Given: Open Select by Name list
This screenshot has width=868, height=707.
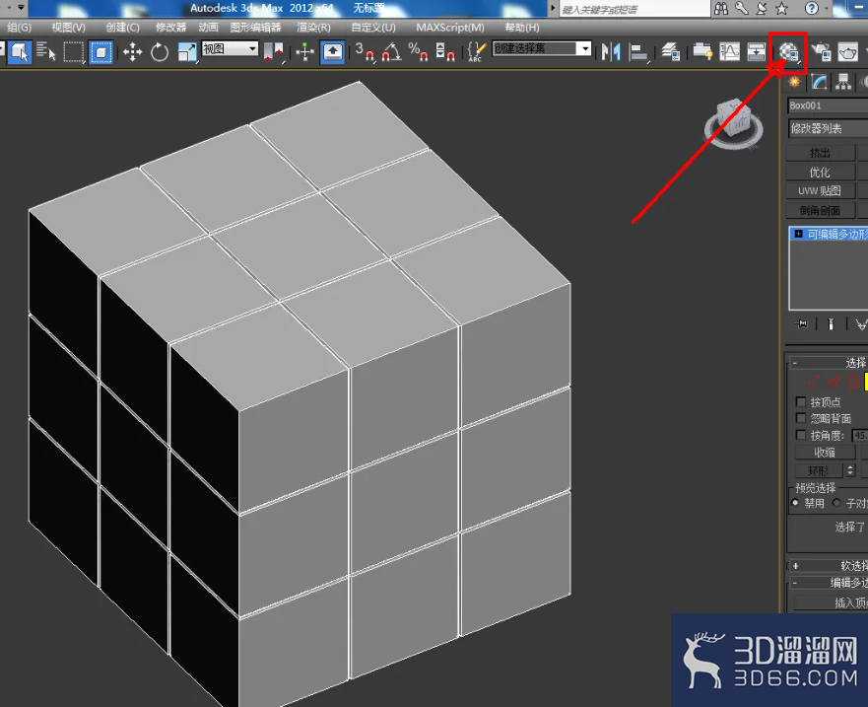Looking at the screenshot, I should (46, 52).
